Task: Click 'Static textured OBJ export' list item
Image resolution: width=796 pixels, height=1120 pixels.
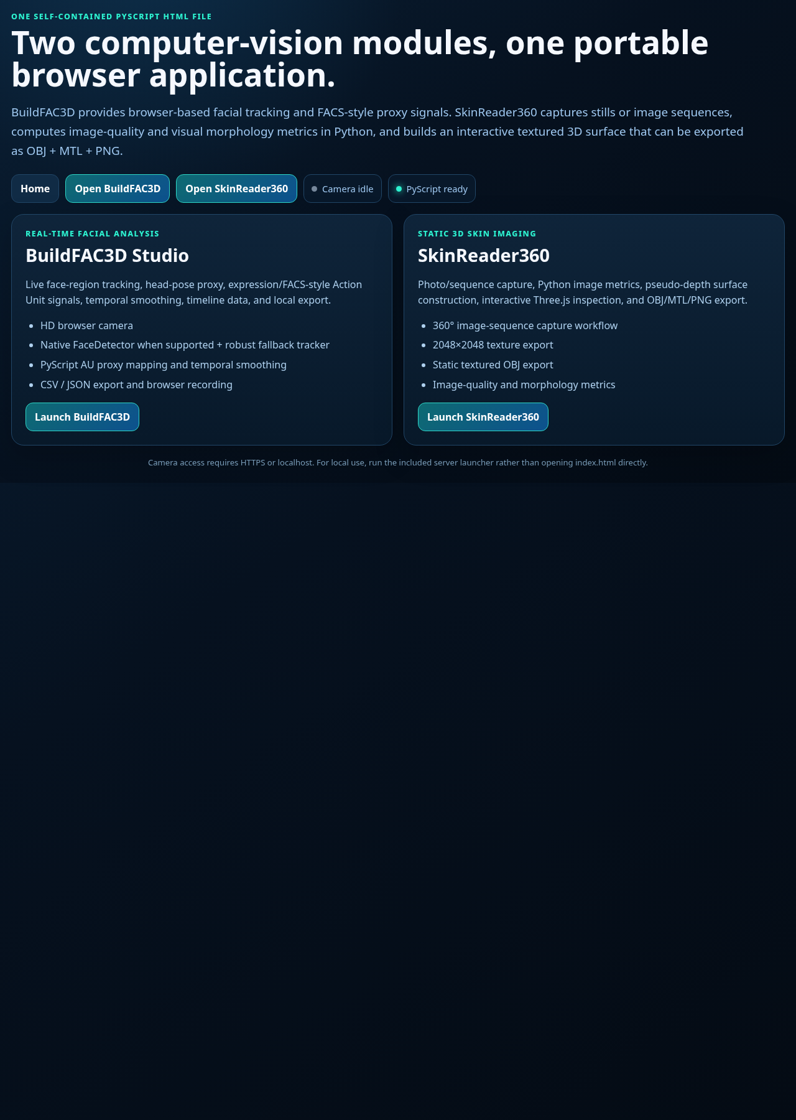Action: coord(493,365)
